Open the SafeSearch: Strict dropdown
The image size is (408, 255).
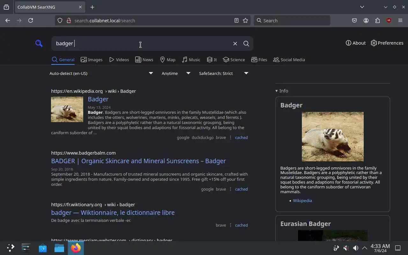pyautogui.click(x=223, y=73)
